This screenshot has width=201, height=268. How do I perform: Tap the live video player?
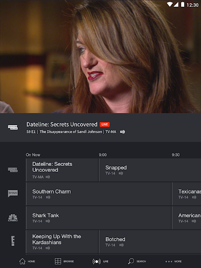tap(100, 57)
